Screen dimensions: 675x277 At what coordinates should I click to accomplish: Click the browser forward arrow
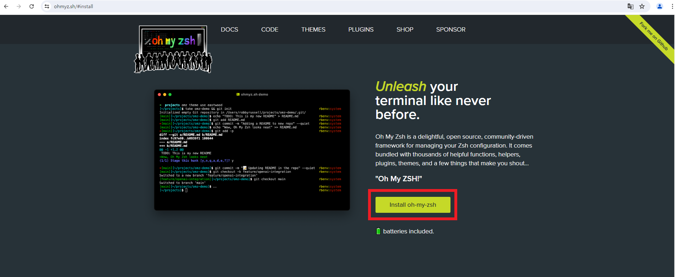point(19,6)
